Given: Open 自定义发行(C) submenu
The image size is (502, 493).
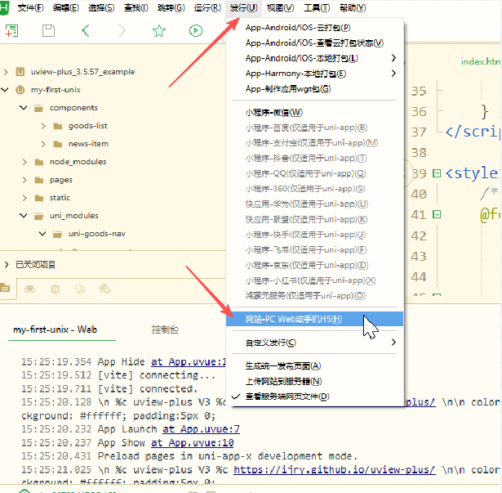Looking at the screenshot, I should point(314,343).
